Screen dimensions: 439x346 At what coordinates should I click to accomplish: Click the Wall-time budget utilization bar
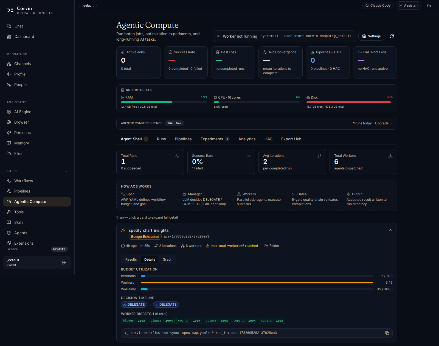tap(257, 289)
